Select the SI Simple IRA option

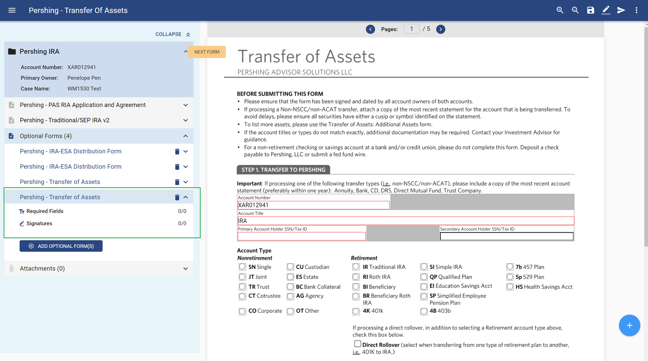(424, 267)
